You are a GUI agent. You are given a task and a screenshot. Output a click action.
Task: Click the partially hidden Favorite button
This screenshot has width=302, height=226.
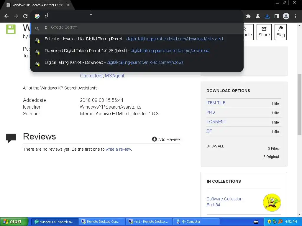click(248, 32)
